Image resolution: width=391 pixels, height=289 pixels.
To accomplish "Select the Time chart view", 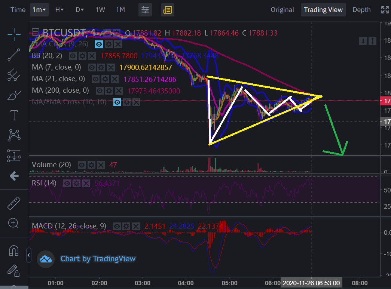I will (x=18, y=10).
